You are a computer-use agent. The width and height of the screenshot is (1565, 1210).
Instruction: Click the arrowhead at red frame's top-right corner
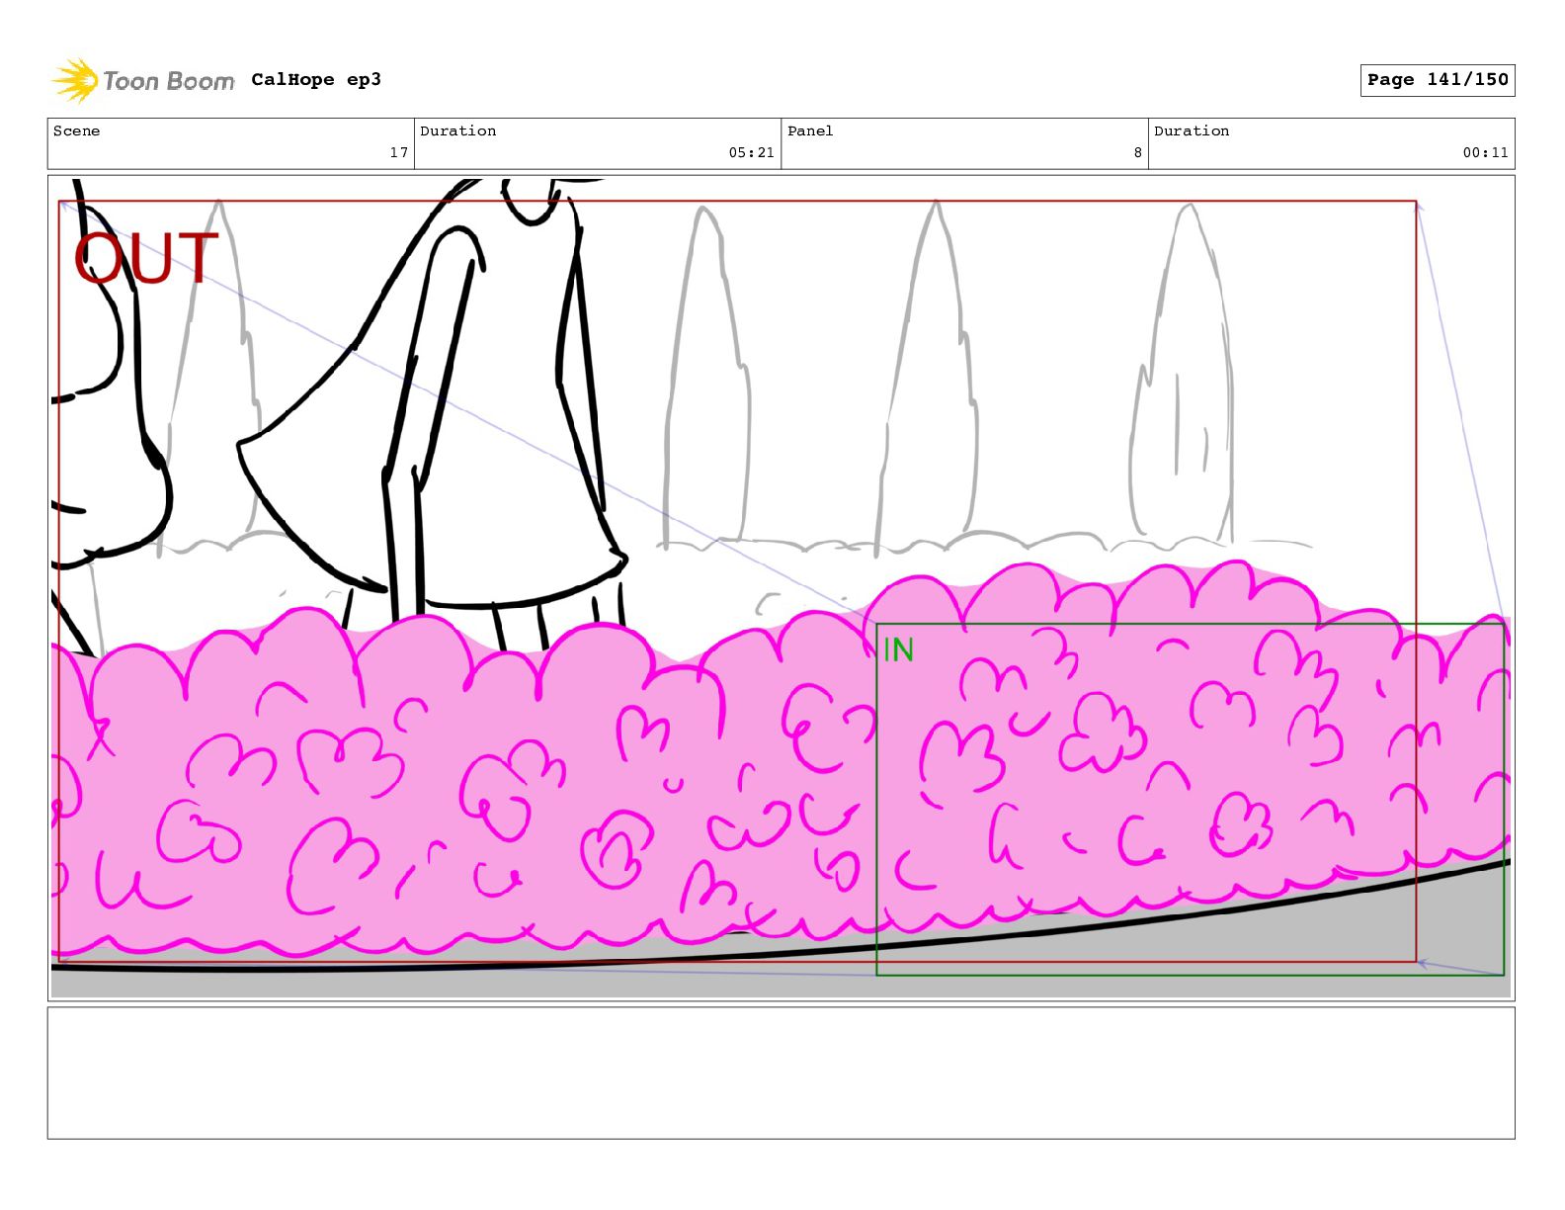(1417, 207)
